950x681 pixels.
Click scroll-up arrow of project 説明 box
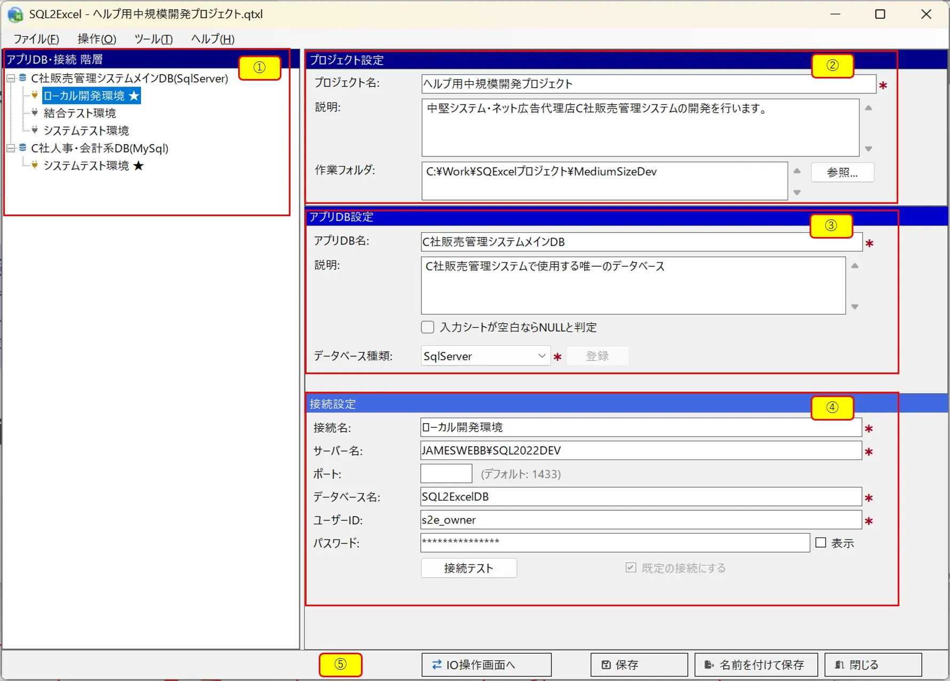868,108
